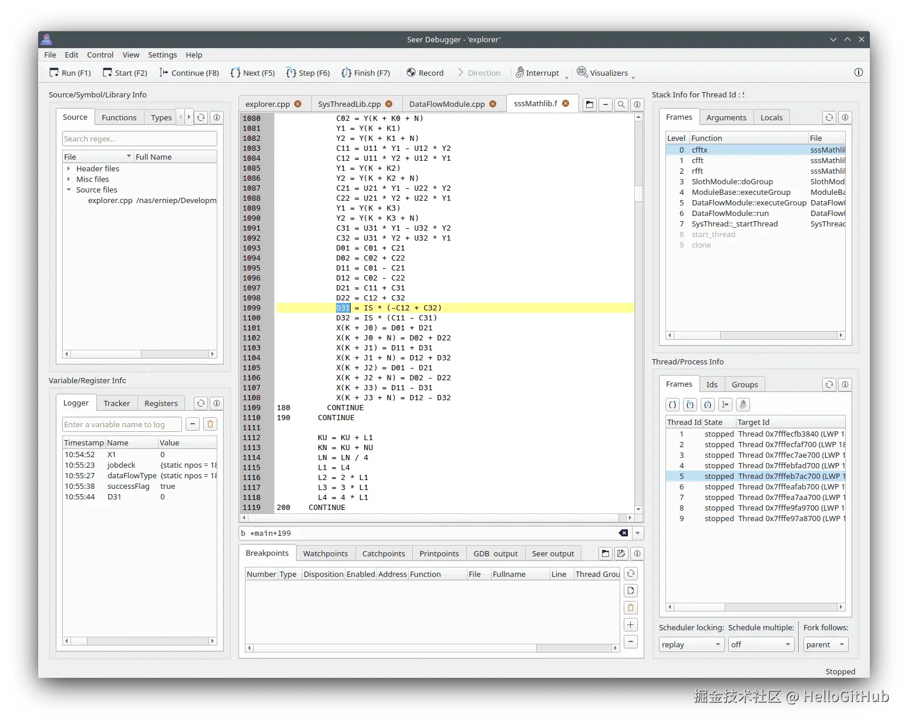Step into with Step (F6)
This screenshot has width=908, height=723.
tap(308, 73)
